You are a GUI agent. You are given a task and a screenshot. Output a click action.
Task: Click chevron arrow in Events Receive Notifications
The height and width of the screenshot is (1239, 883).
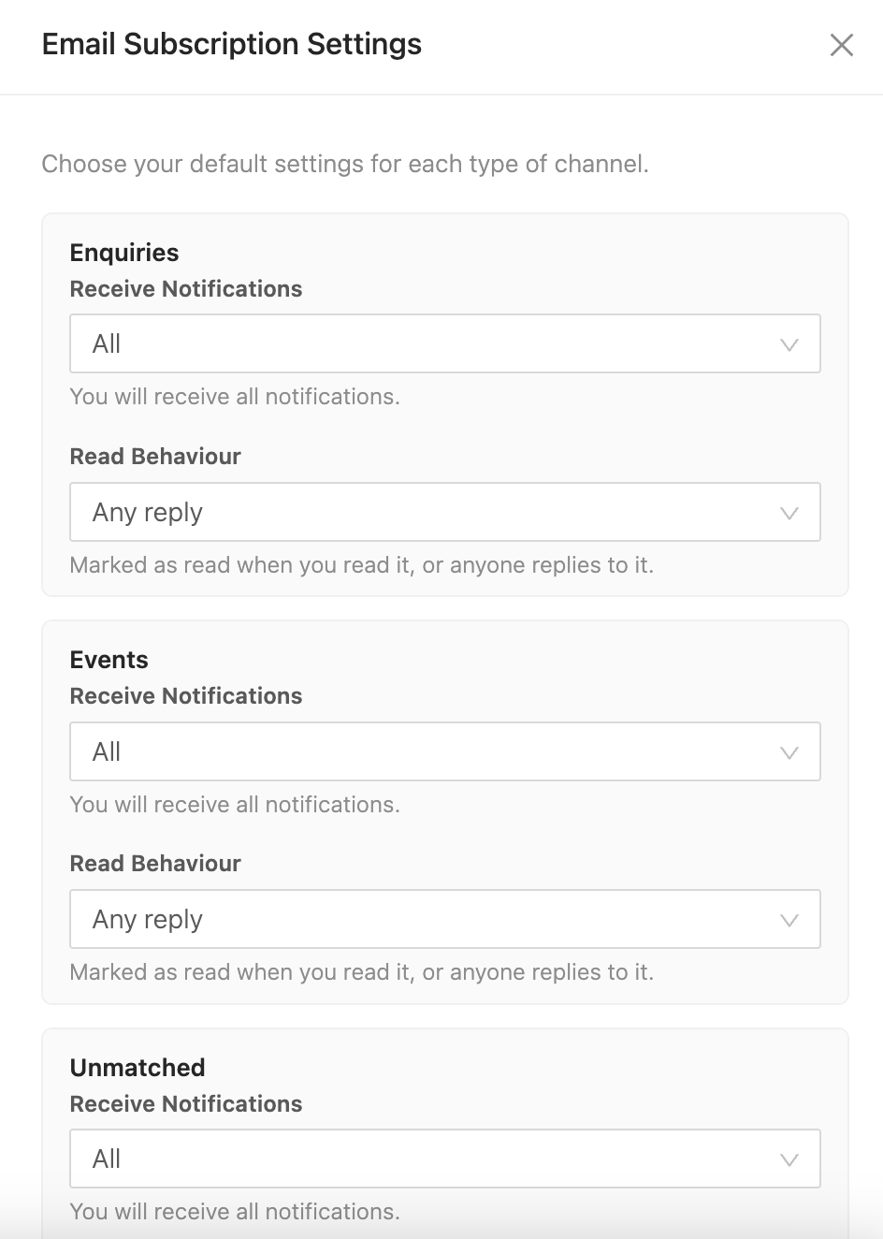[789, 752]
